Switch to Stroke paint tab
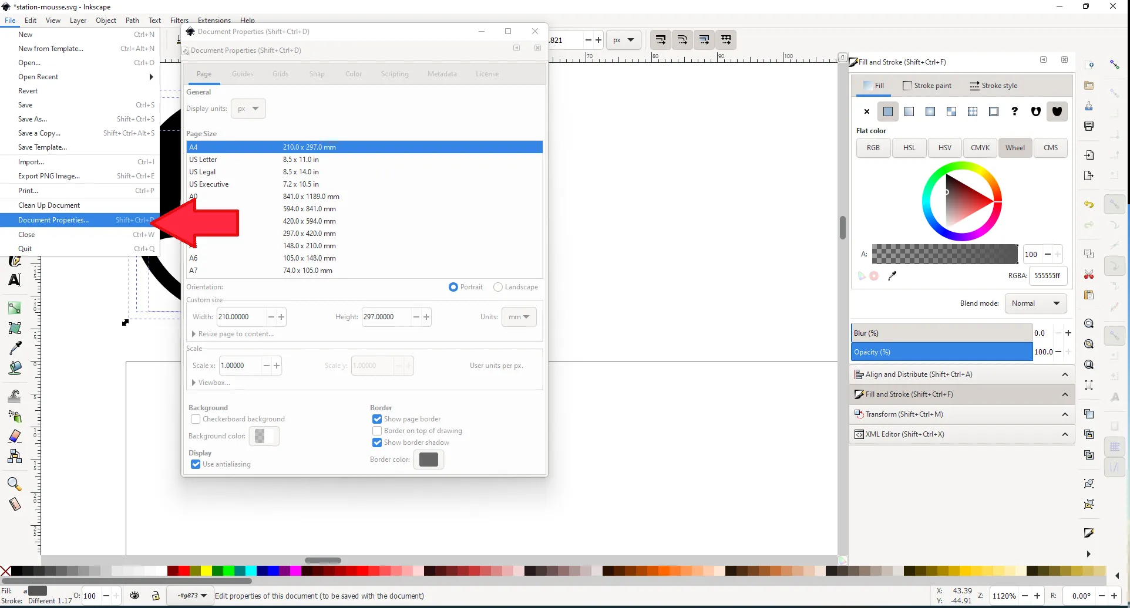The height and width of the screenshot is (608, 1130). click(x=927, y=86)
